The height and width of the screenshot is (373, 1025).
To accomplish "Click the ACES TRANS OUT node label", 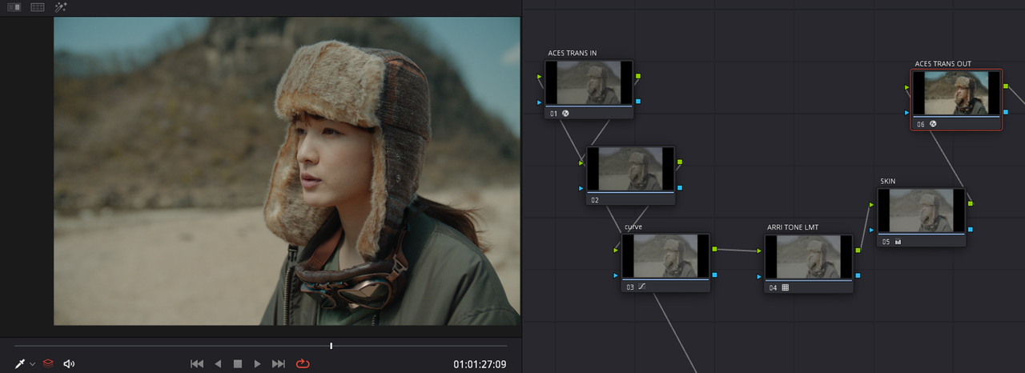I will (x=943, y=64).
